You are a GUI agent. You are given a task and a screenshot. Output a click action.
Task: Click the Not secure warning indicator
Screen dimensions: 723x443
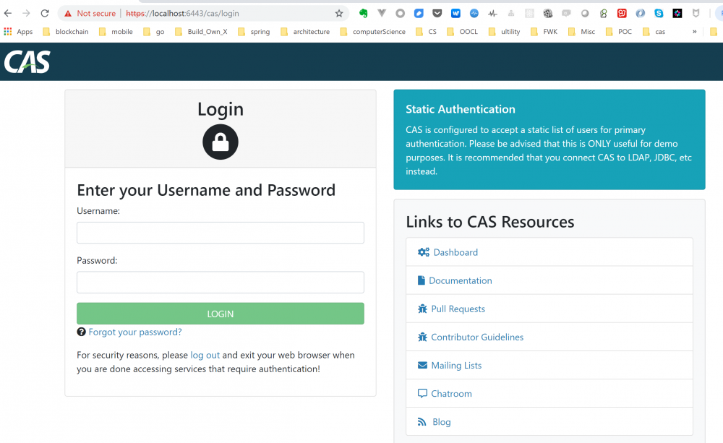(x=89, y=13)
